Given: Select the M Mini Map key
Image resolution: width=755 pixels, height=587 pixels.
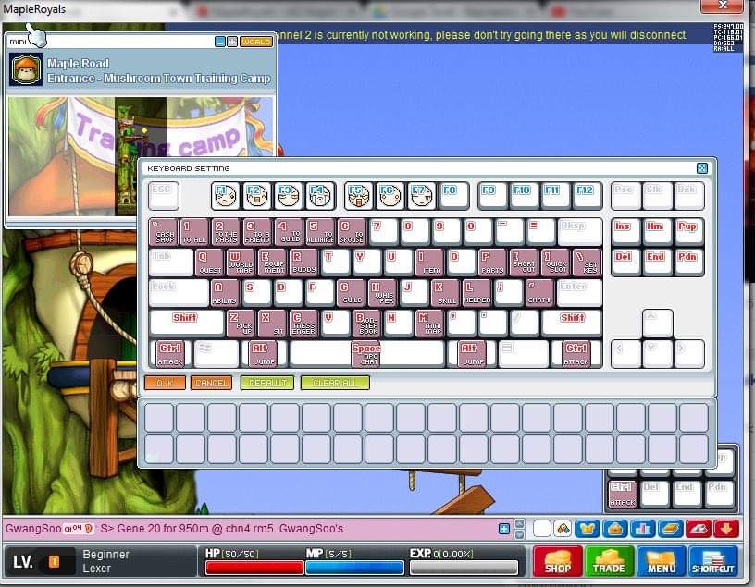Looking at the screenshot, I should pyautogui.click(x=429, y=324).
